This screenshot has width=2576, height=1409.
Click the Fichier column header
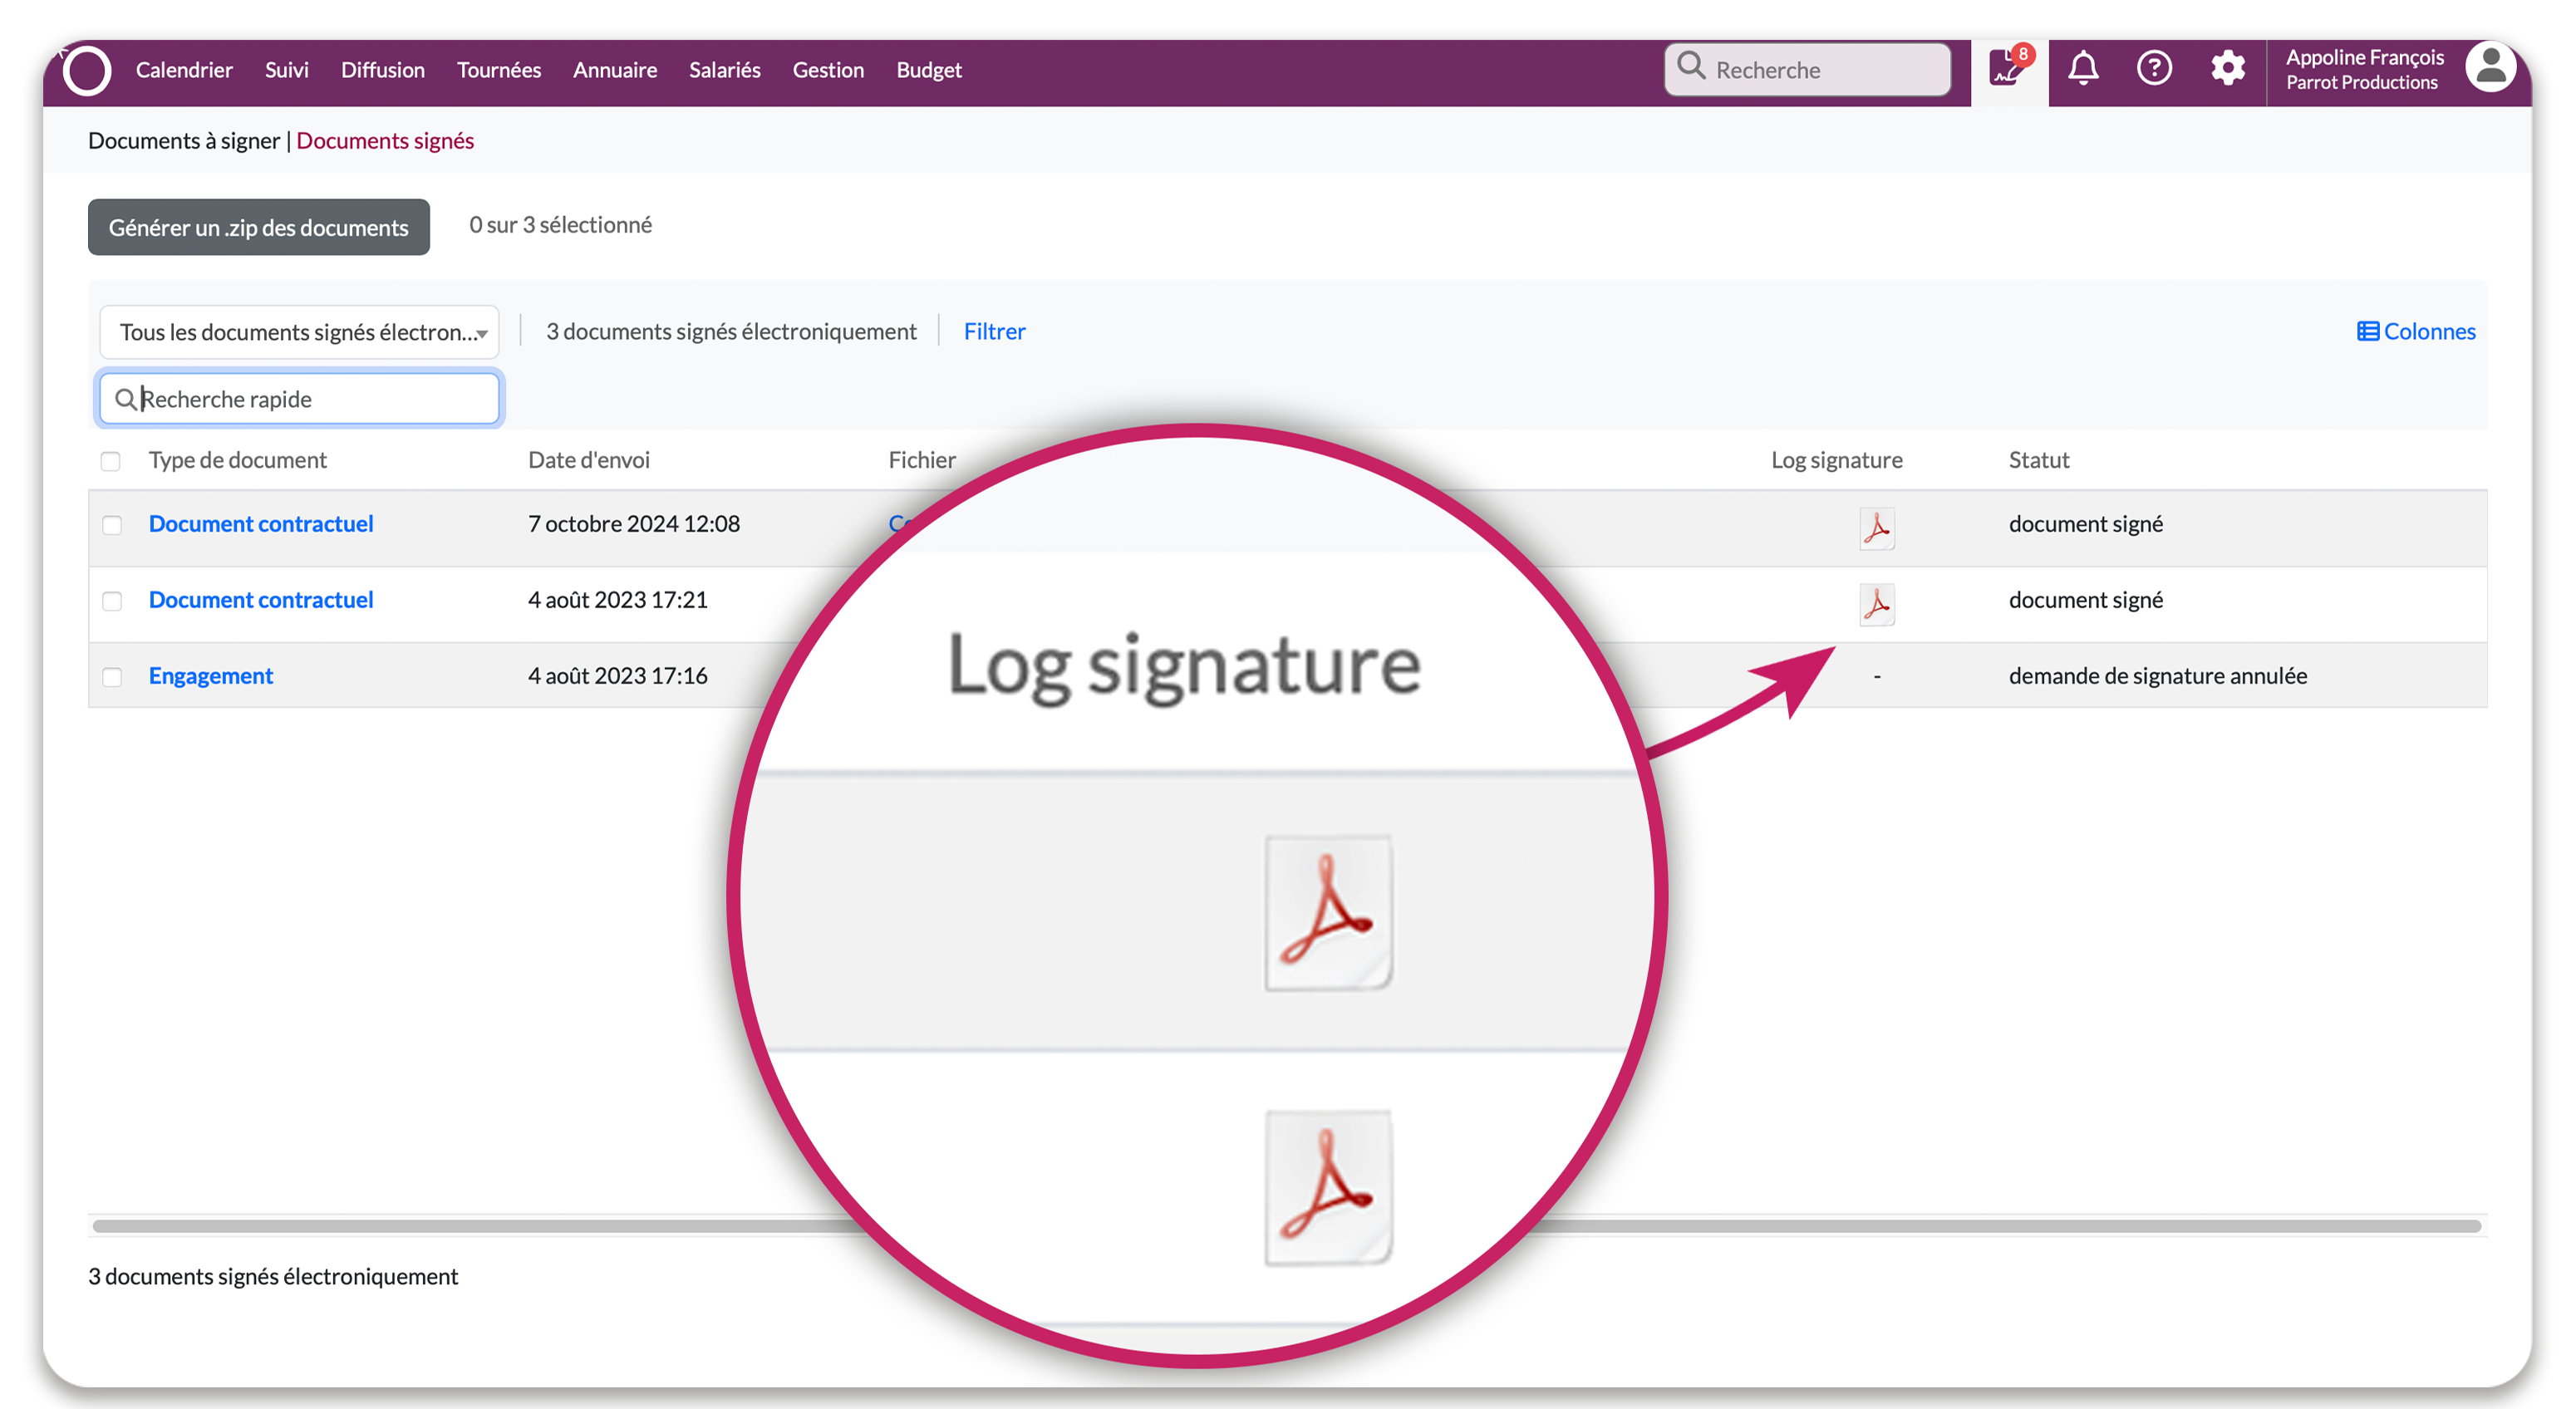922,460
